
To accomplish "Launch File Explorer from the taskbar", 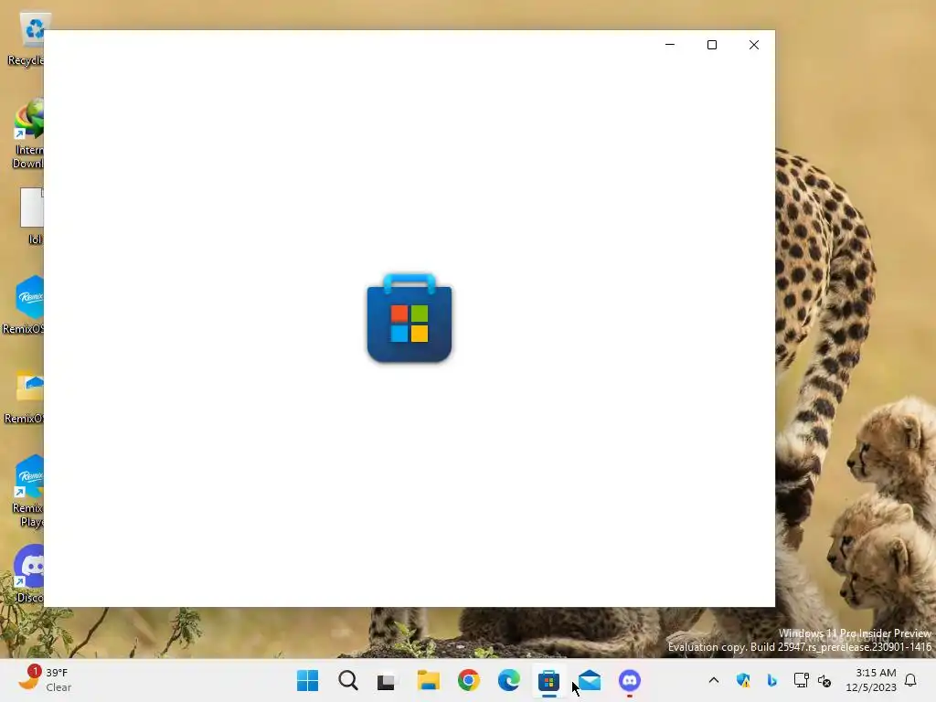I will pos(428,680).
